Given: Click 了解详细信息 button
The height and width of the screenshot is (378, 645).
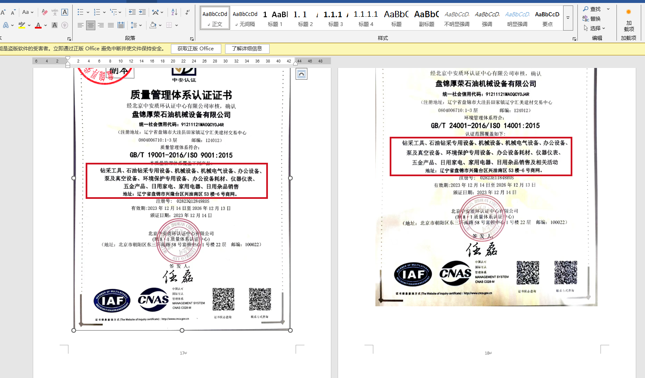Looking at the screenshot, I should pyautogui.click(x=247, y=49).
